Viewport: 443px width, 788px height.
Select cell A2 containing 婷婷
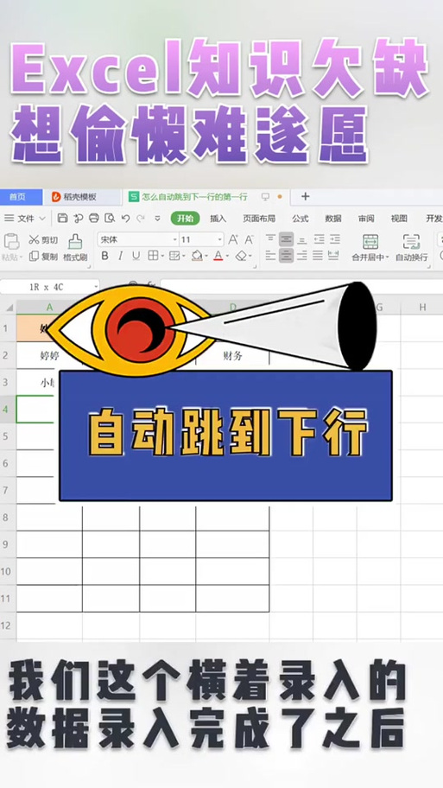48,356
